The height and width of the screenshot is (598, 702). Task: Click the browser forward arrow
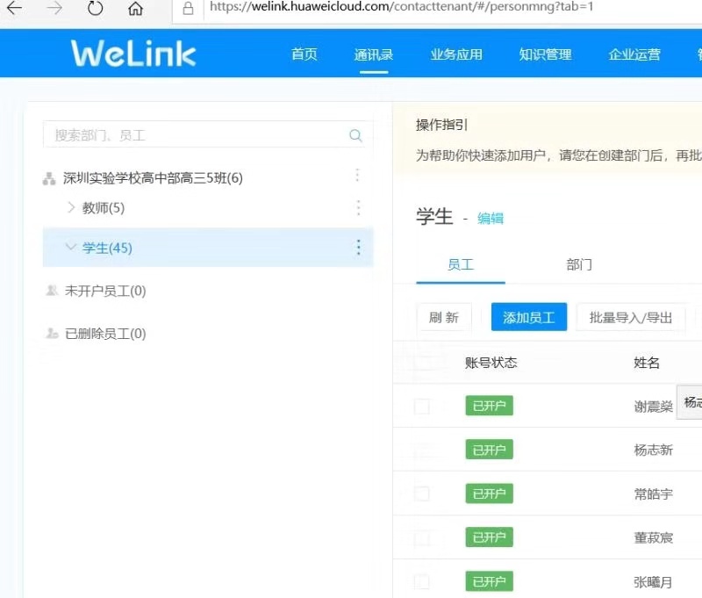[54, 8]
